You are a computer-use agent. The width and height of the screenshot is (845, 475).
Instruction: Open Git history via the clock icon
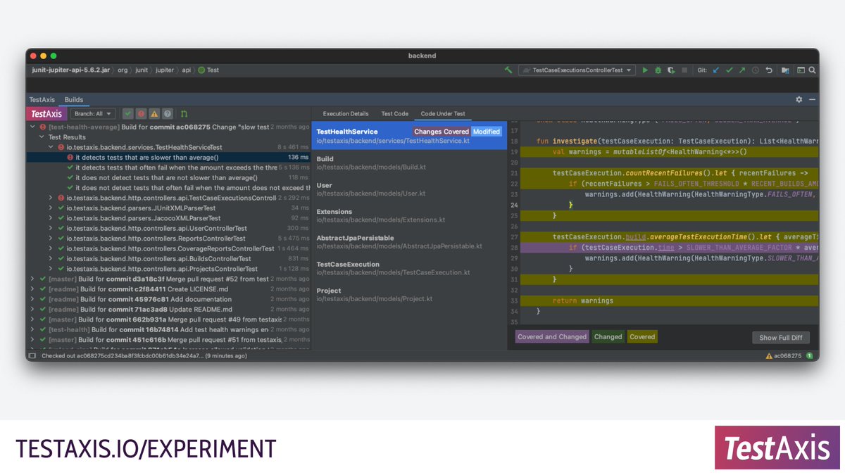pos(756,70)
